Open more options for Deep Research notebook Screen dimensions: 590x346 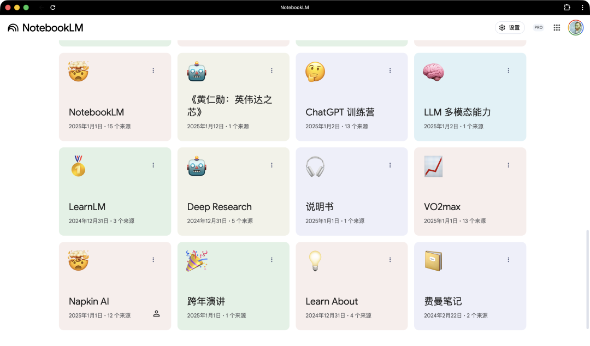click(272, 165)
